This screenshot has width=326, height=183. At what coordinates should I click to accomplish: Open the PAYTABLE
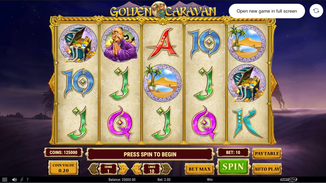pyautogui.click(x=267, y=153)
